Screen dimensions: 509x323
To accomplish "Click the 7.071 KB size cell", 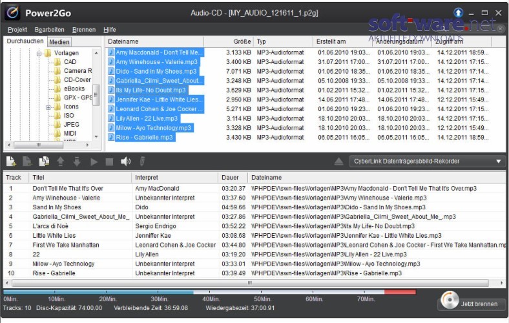I will [x=238, y=71].
